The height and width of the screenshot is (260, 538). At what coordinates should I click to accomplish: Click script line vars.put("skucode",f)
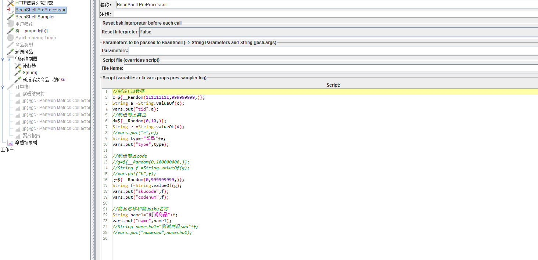(141, 191)
